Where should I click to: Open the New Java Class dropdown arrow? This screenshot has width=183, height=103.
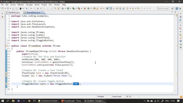(x=91, y=8)
